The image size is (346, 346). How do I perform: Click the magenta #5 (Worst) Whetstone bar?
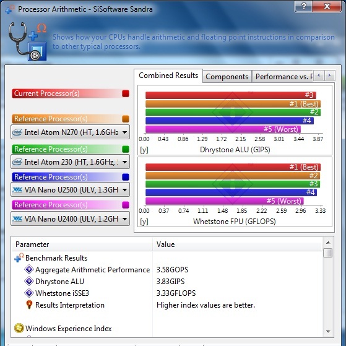(225, 201)
